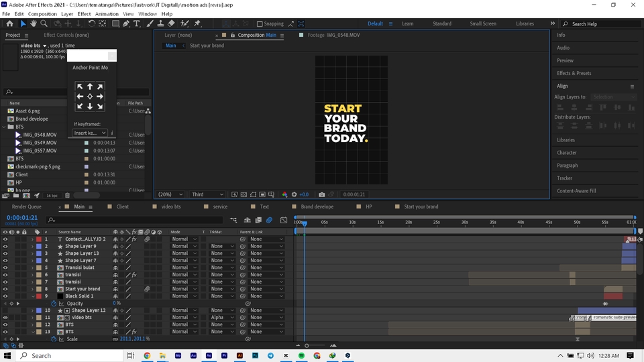Hide Start your brand layer eye
644x362 pixels.
[x=5, y=289]
